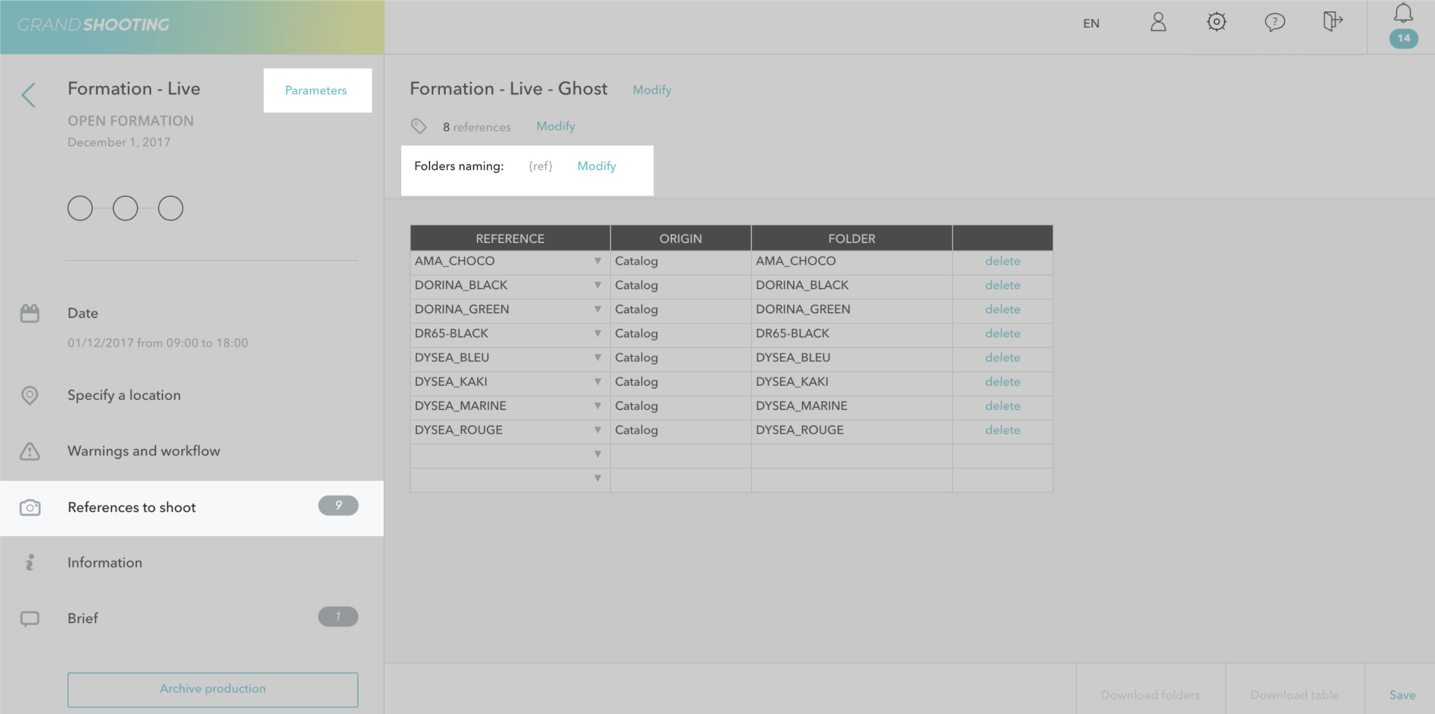Select the second workflow step circle

(125, 209)
